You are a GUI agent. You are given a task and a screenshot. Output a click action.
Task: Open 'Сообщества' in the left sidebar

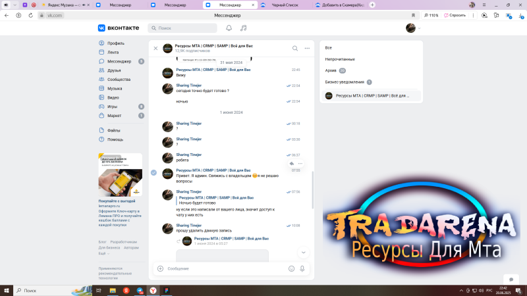coord(119,79)
